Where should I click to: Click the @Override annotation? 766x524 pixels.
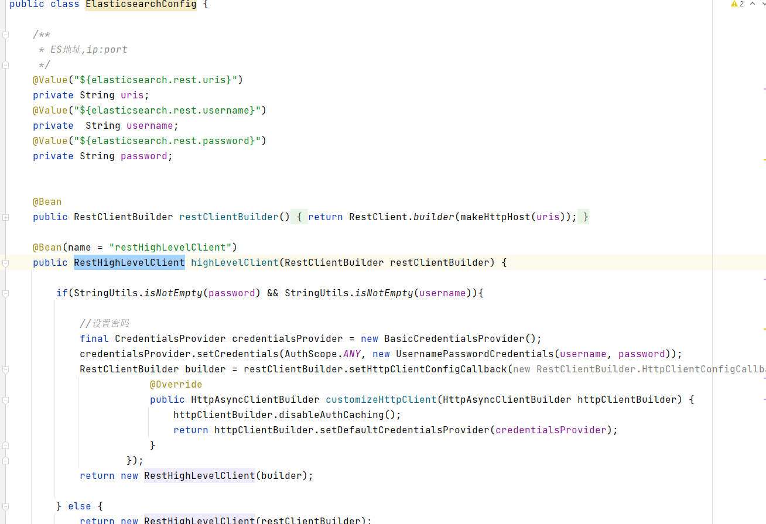tap(176, 385)
